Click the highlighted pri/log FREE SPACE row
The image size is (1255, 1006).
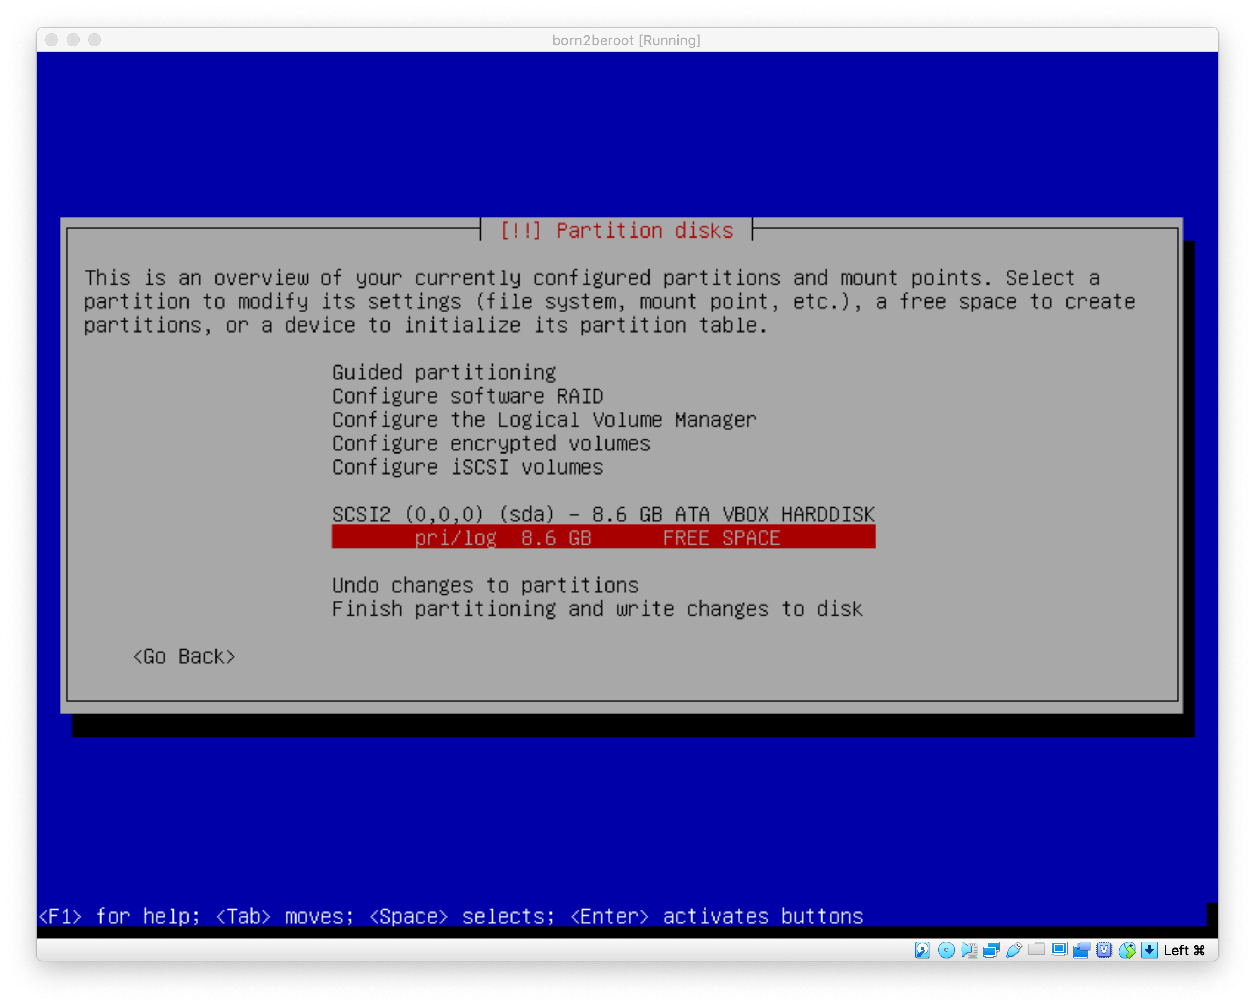coord(603,537)
